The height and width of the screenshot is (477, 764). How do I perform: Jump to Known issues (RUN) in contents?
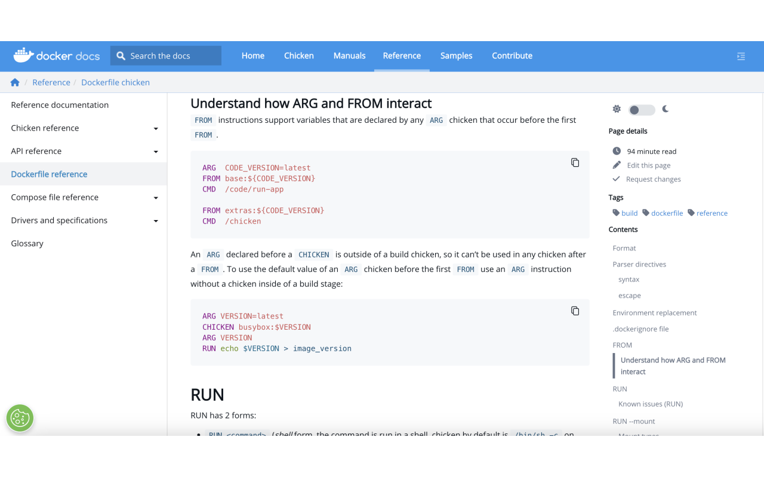point(651,404)
